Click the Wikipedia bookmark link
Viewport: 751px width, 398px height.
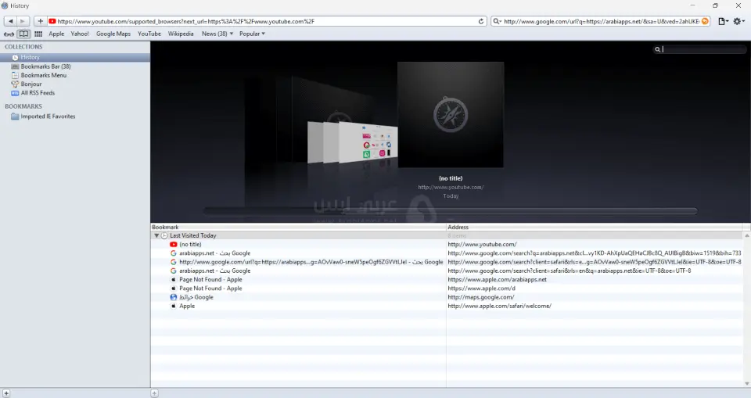pos(181,34)
